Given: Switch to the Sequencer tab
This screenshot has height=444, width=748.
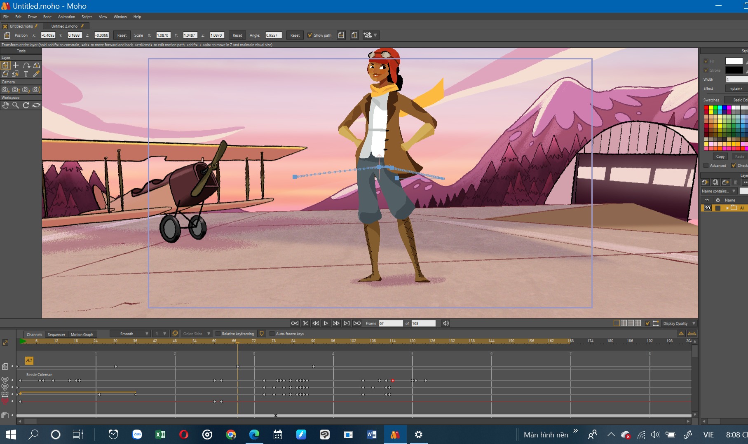Looking at the screenshot, I should (56, 334).
